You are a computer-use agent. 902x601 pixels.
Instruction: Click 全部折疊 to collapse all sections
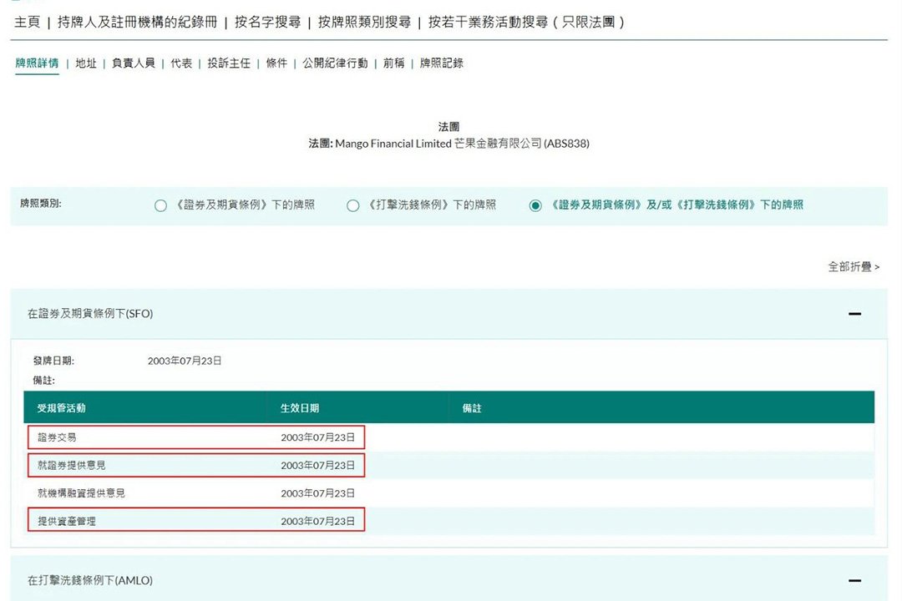[853, 266]
